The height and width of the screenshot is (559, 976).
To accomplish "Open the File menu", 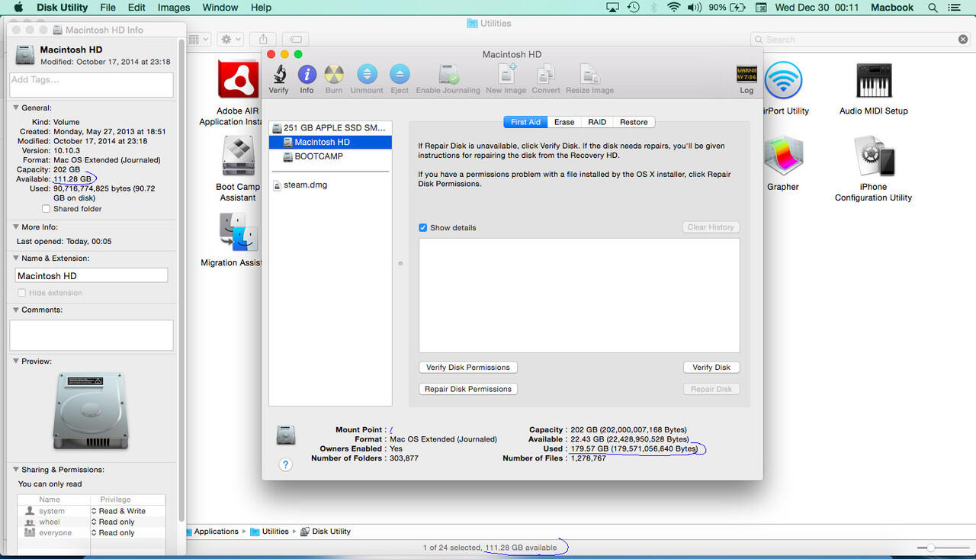I will pyautogui.click(x=108, y=8).
